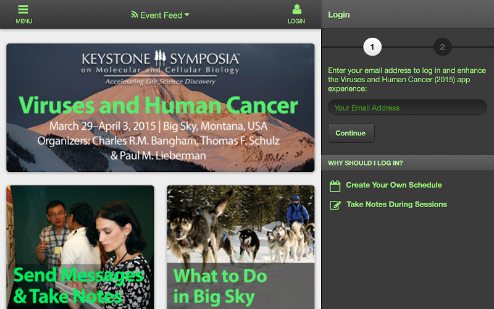Open the Viruses and Human Cancer banner
494x309 pixels.
[x=161, y=108]
